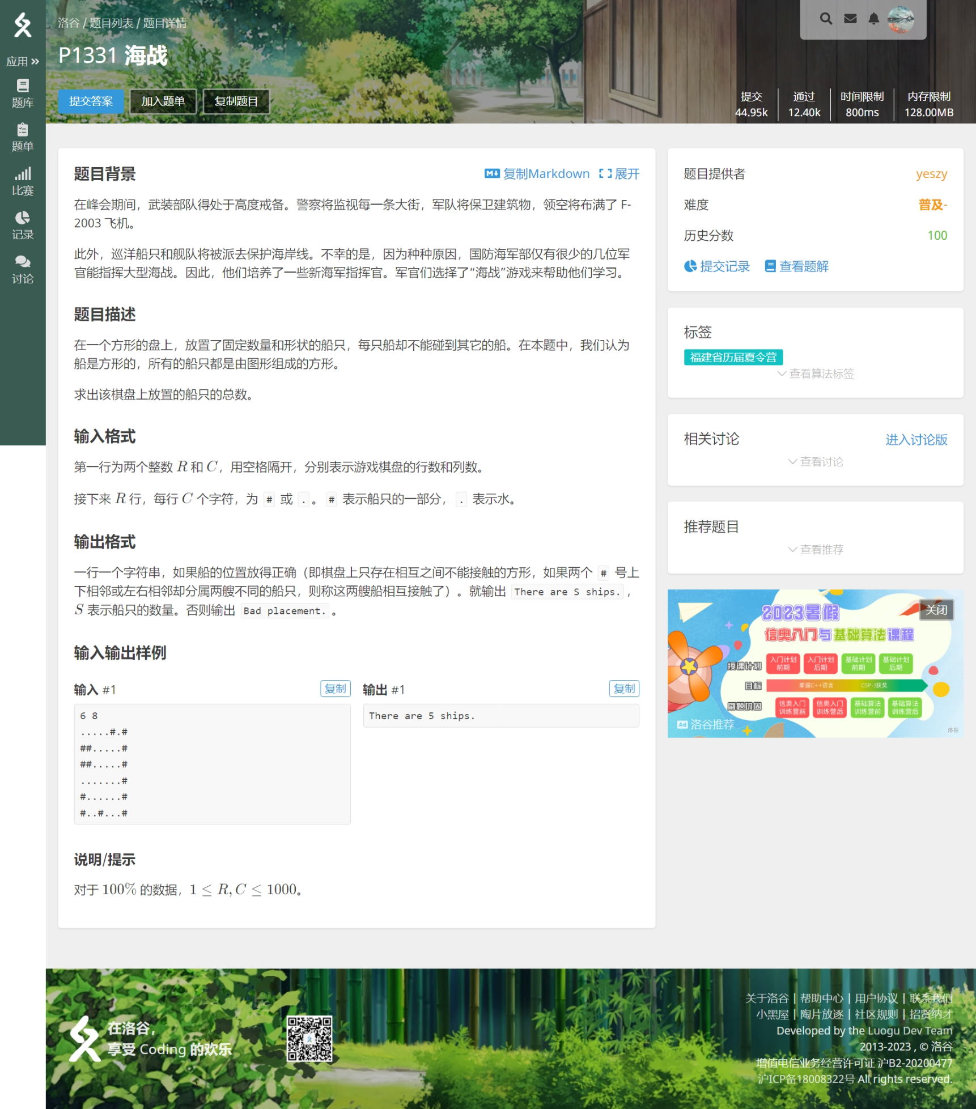Click the footer Luogu logo
Viewport: 976px width, 1109px height.
(x=84, y=1038)
